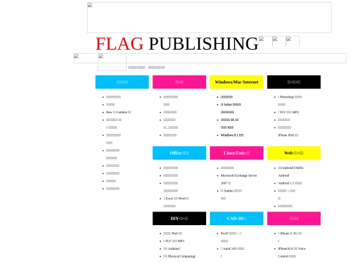This screenshot has height=262, width=349.
Task: Open the Android 1.5 article link
Action: point(290,183)
